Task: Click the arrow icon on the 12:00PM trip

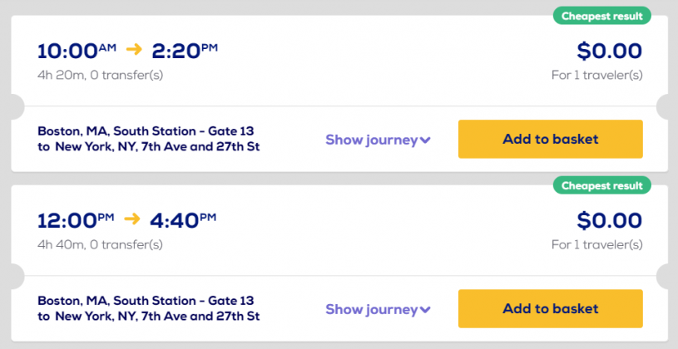Action: pos(133,219)
